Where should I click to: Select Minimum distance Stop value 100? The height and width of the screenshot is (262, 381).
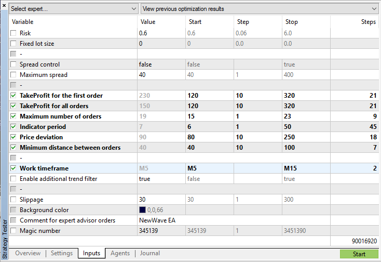306,148
